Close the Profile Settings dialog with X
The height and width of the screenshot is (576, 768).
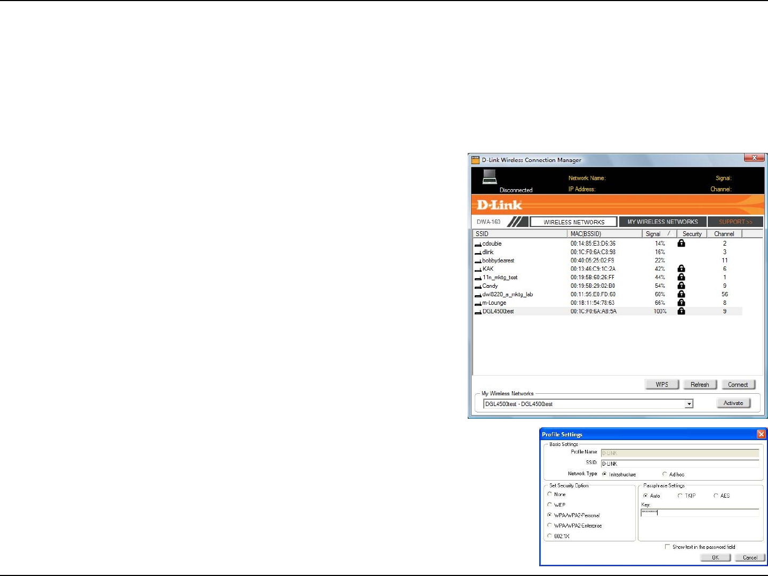point(761,434)
